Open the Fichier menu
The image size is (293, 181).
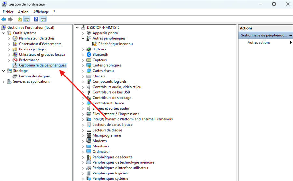(8, 12)
